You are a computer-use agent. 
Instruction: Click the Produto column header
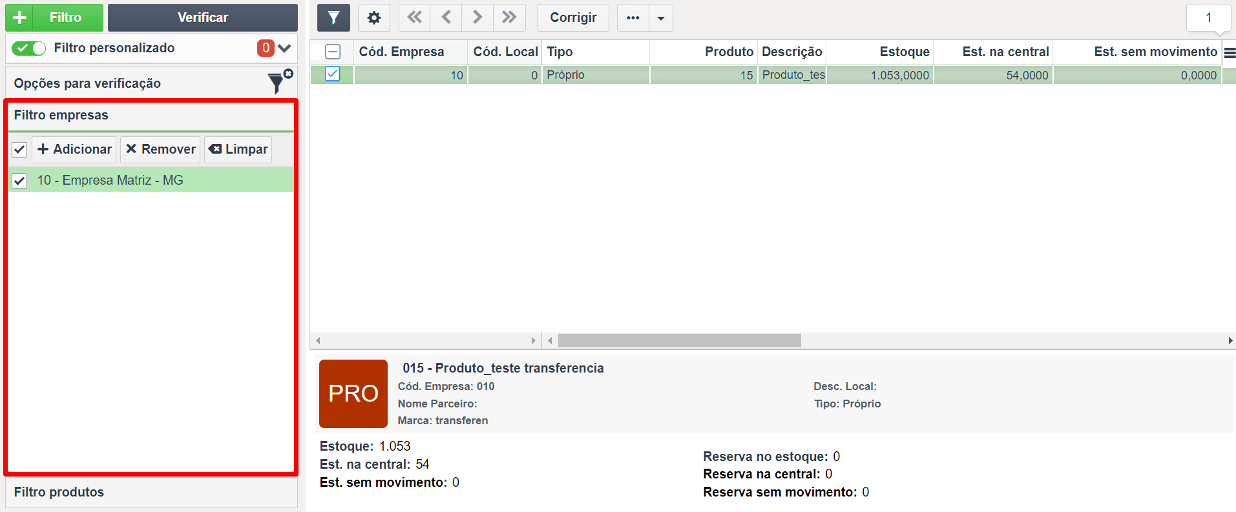pyautogui.click(x=704, y=52)
